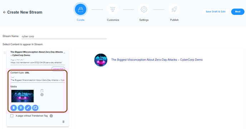Screen dimensions: 246x129
Task: Switch to the Curate step label
Action: (x=80, y=20)
